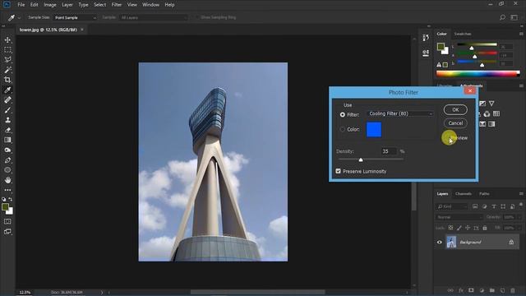Open the File menu
Screen dimensions: 526x296
[21, 5]
